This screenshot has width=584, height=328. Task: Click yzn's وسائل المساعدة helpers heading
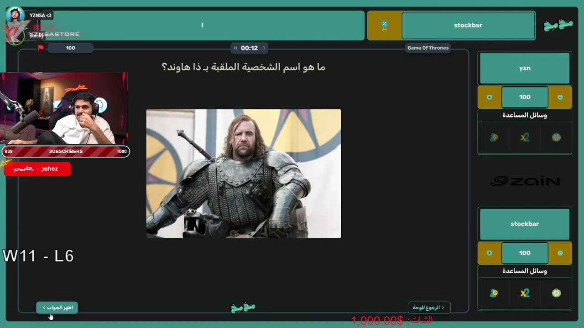[x=525, y=115]
